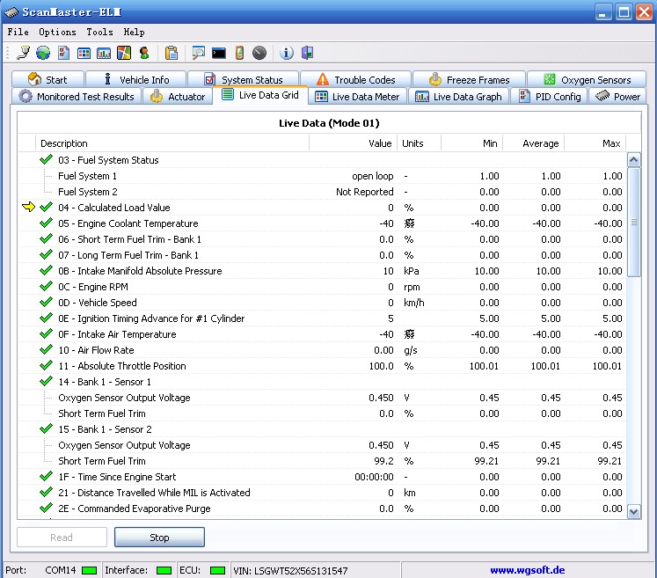
Task: Open the Help menu
Action: point(134,33)
